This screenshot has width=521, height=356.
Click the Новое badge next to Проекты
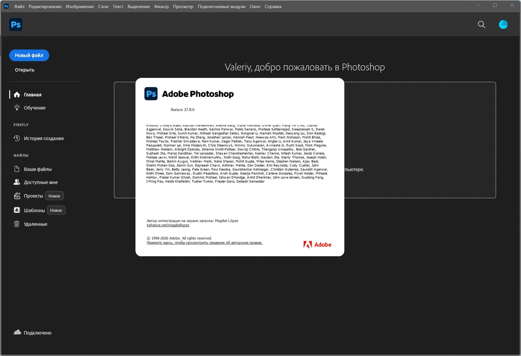tap(54, 196)
